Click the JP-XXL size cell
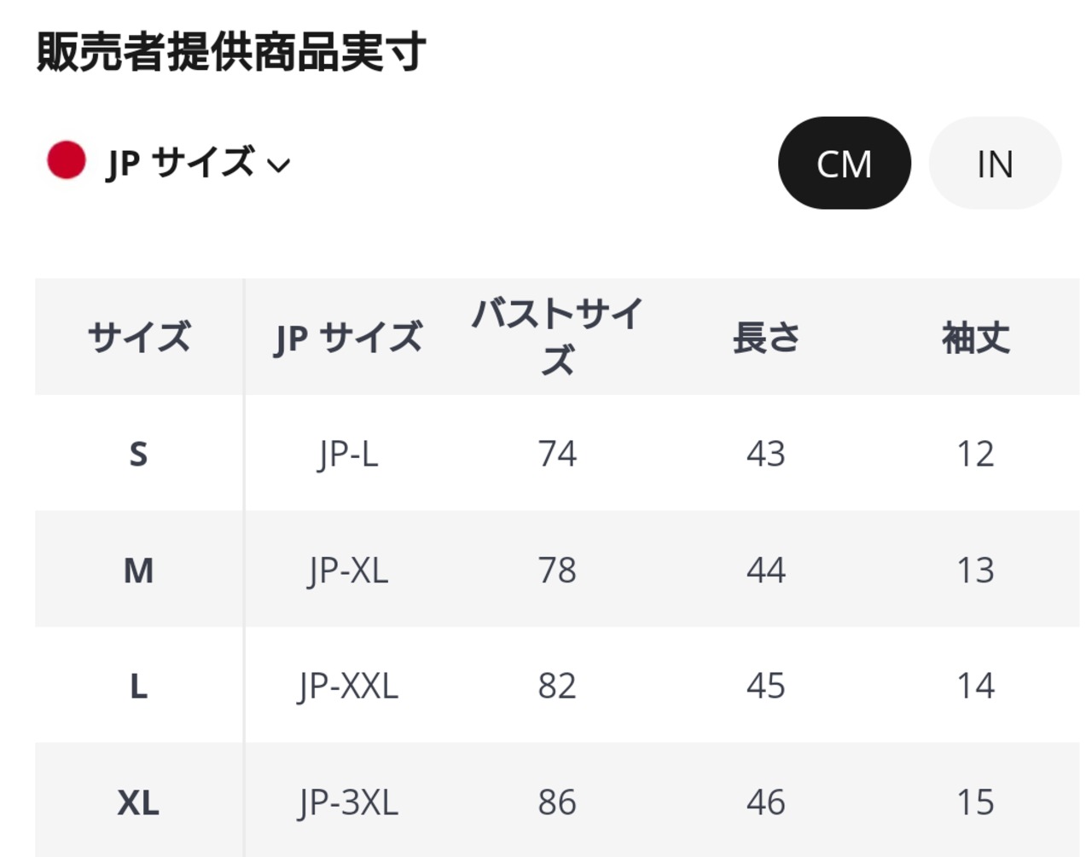1092x857 pixels. tap(348, 686)
